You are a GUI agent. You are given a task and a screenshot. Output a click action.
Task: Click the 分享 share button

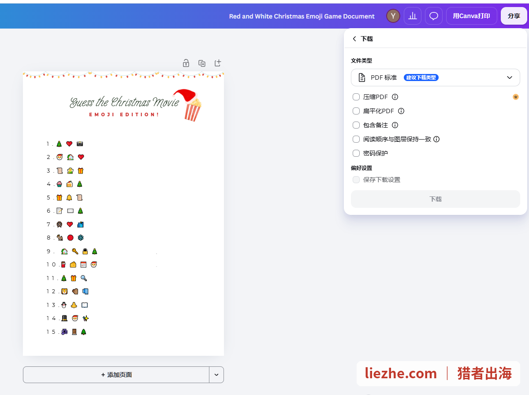514,16
